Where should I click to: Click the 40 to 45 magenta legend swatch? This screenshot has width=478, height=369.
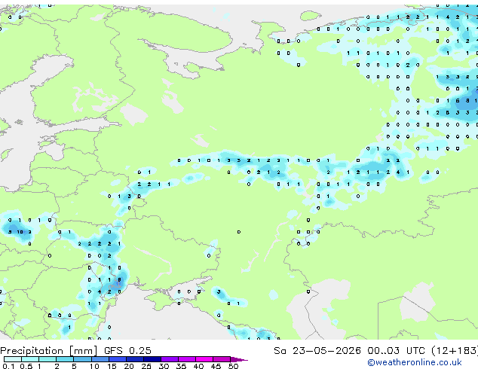204,359
